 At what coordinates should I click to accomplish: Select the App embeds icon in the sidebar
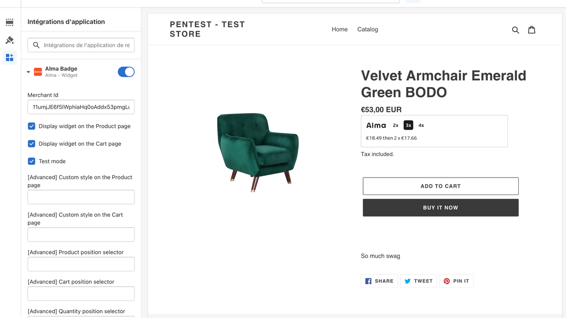tap(9, 57)
